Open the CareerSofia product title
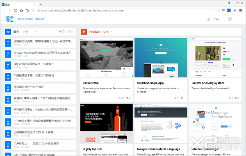This screenshot has width=246, height=156. (x=91, y=83)
